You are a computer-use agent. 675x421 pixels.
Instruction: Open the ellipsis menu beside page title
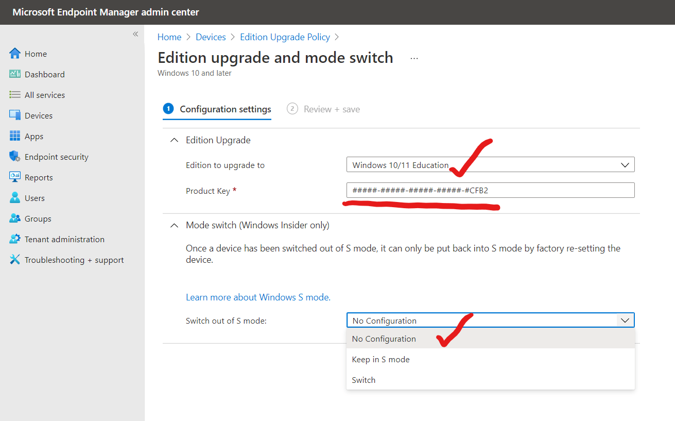coord(414,58)
